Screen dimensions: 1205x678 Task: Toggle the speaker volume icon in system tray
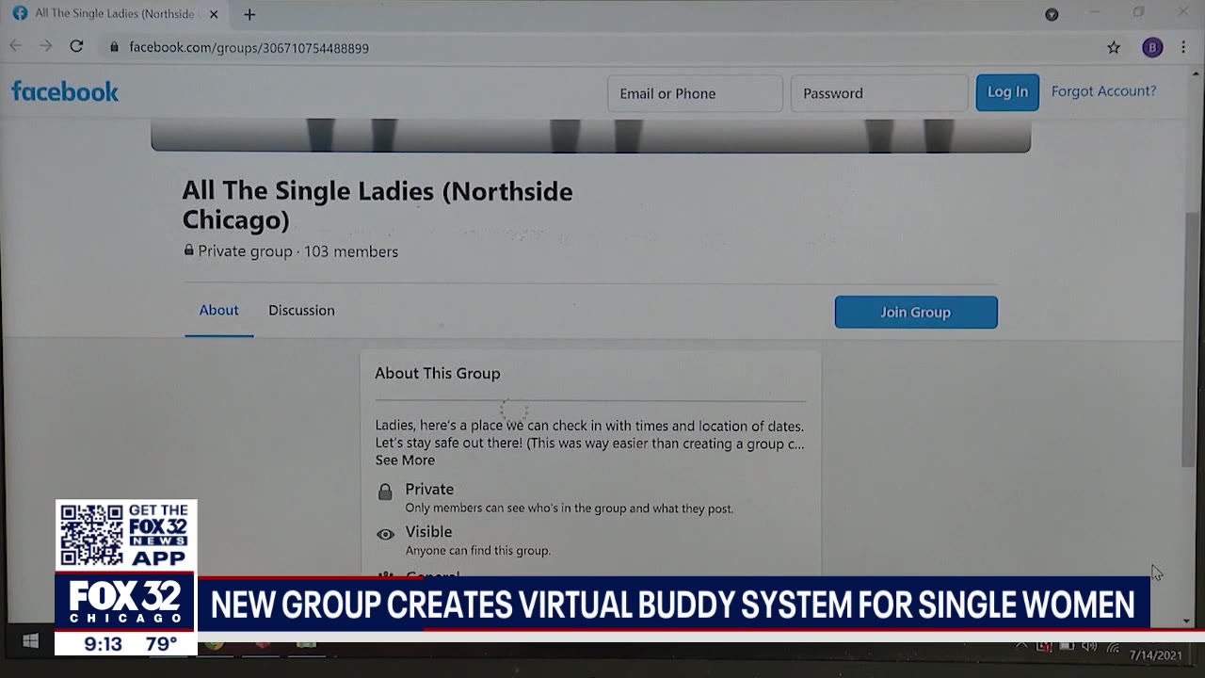1089,644
